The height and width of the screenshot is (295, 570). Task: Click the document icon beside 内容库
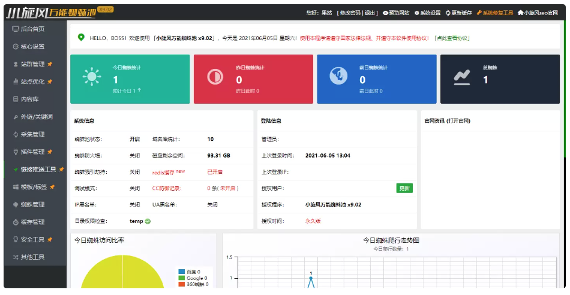click(16, 99)
